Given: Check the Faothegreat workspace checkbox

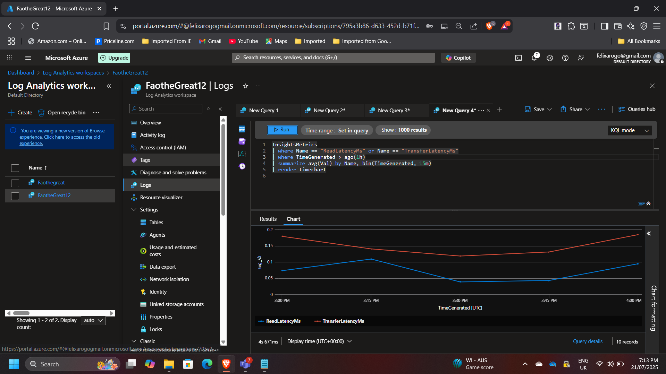Looking at the screenshot, I should (x=15, y=183).
